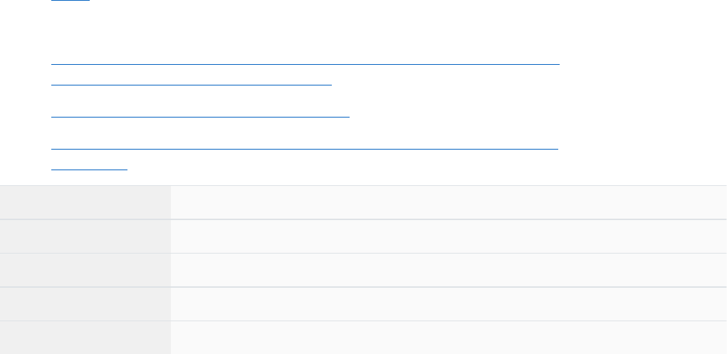Click the gray label cell in the third table row
727x354 pixels.
(x=85, y=270)
